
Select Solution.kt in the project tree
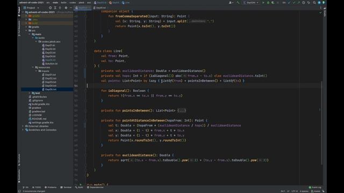(x=51, y=64)
